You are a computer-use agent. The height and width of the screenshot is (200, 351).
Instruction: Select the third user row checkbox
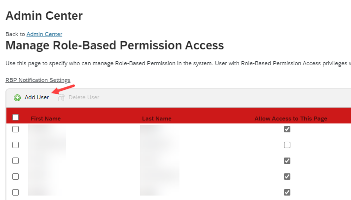tap(15, 161)
